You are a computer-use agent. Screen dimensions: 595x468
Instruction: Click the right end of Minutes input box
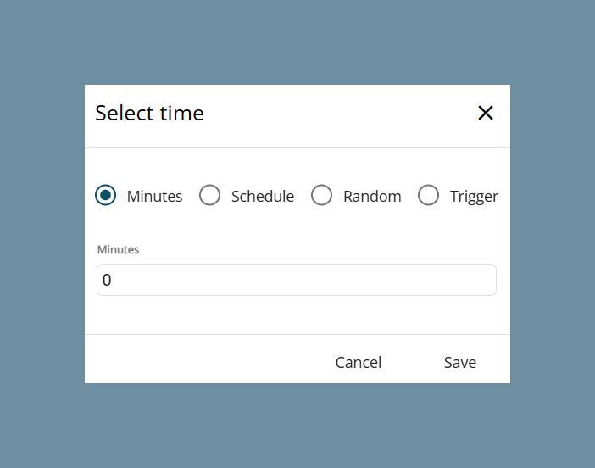click(487, 280)
